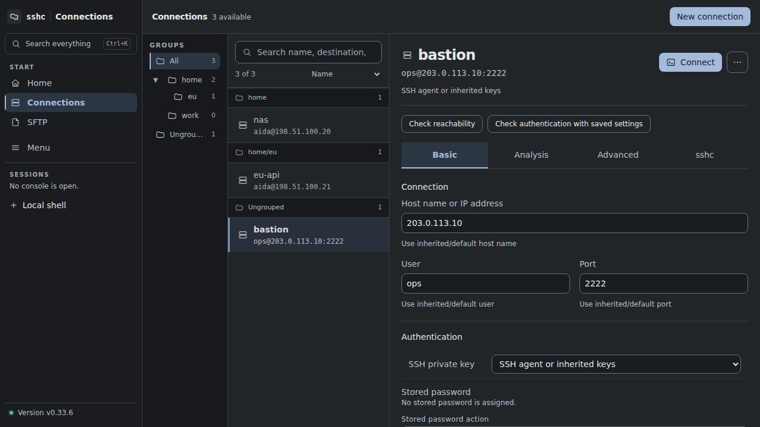Open SSH private key dropdown
760x427 pixels.
pos(616,364)
